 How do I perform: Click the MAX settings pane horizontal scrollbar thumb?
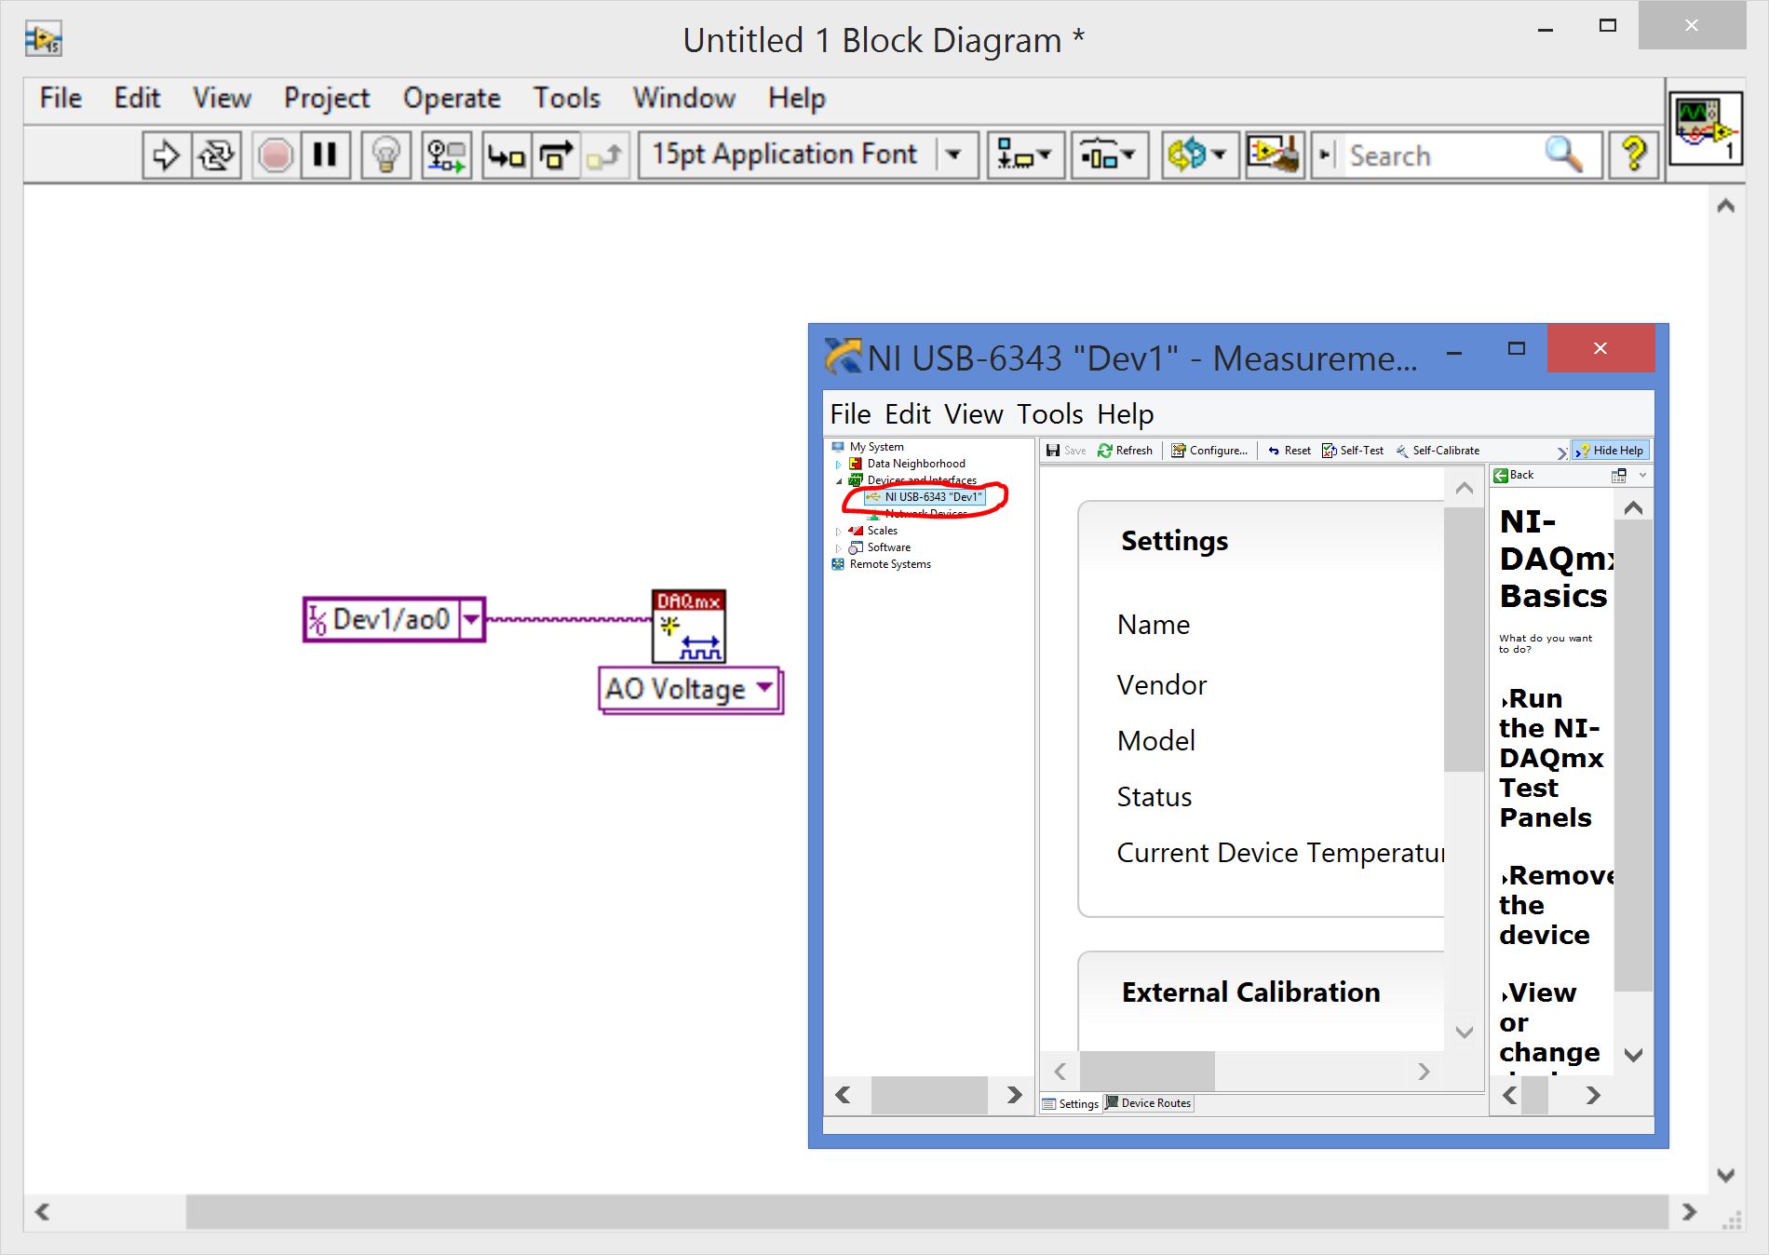1147,1072
